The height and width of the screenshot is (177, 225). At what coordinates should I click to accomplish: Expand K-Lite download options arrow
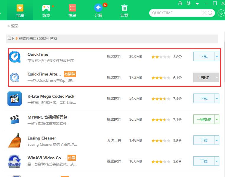coord(217,98)
